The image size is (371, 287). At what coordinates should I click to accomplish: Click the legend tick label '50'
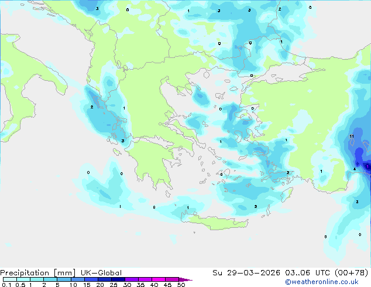[181, 285]
